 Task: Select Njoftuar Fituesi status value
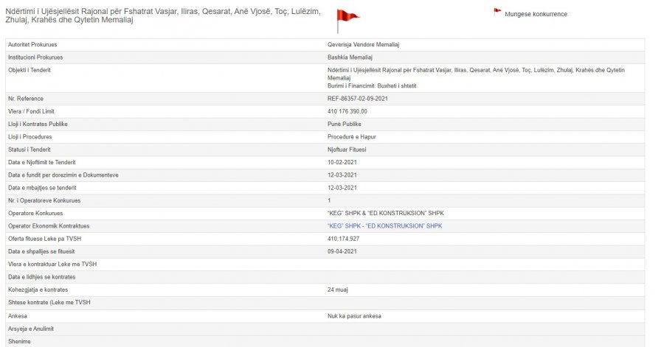coord(347,150)
